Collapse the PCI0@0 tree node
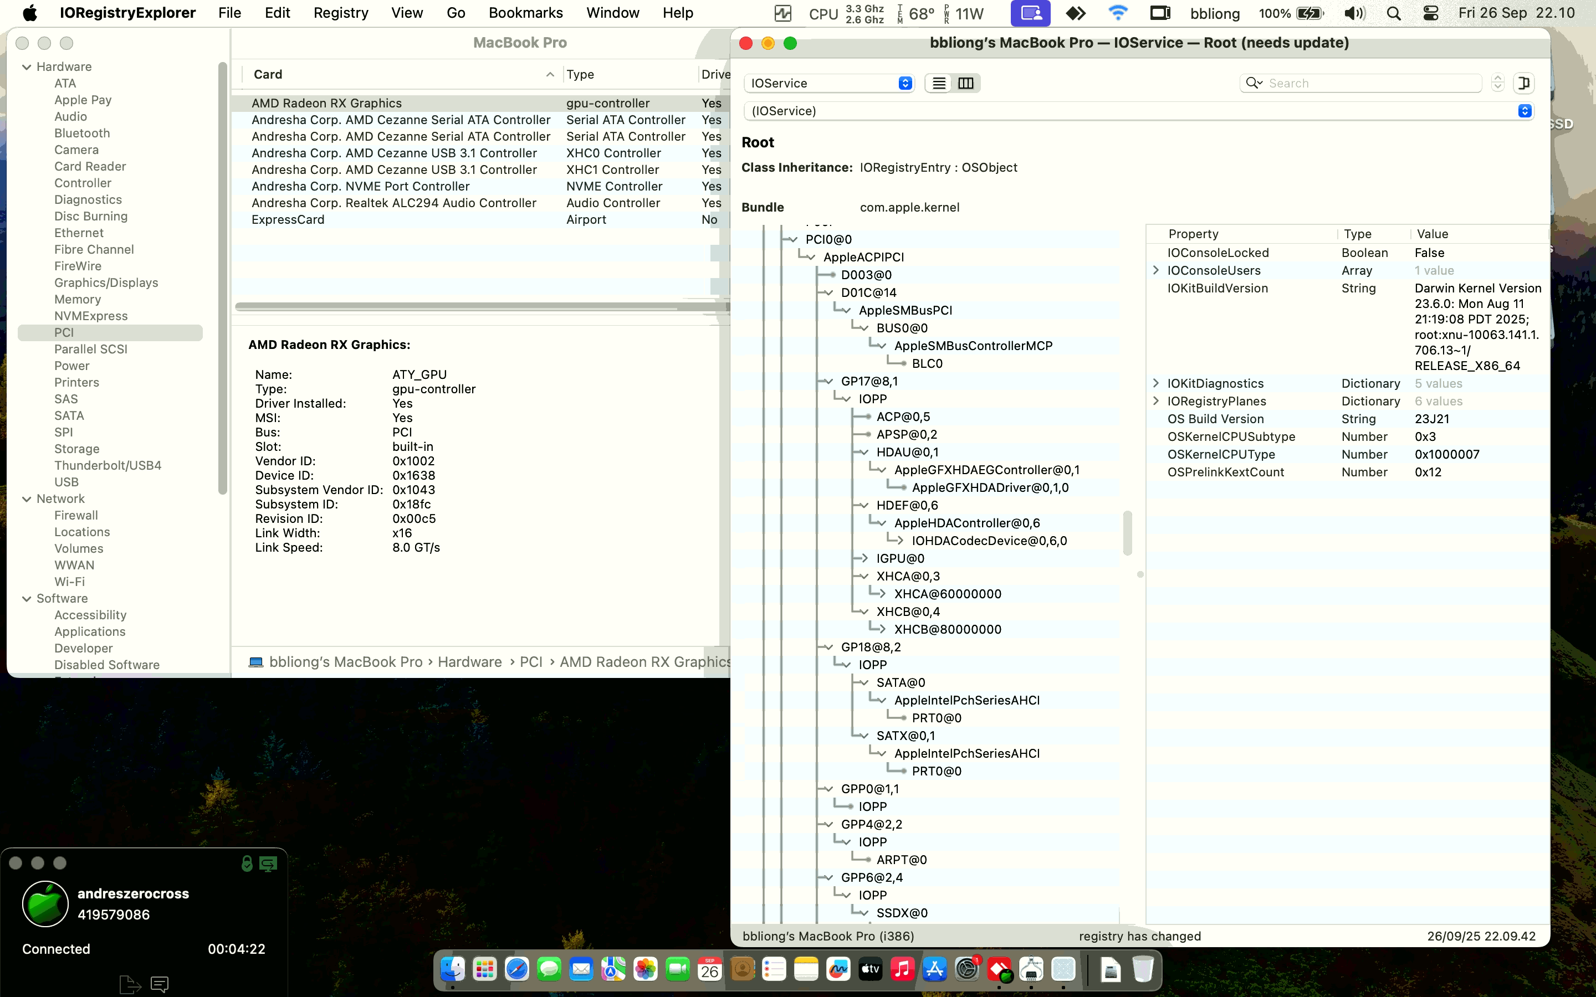The height and width of the screenshot is (997, 1596). click(794, 239)
